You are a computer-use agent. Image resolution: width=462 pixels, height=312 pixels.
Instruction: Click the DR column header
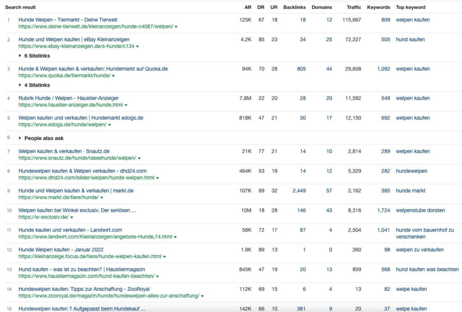[x=261, y=7]
